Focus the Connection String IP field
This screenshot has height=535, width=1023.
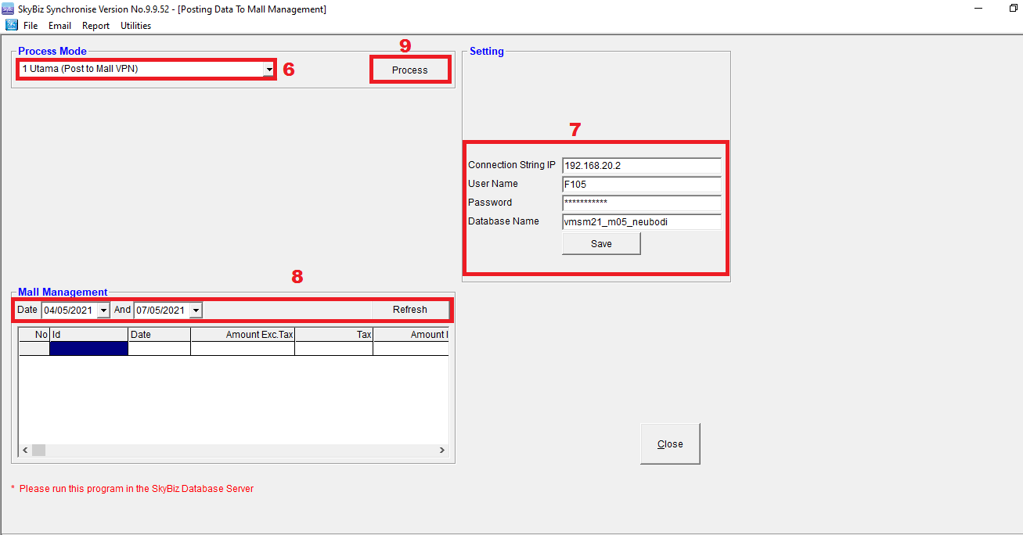(x=641, y=166)
